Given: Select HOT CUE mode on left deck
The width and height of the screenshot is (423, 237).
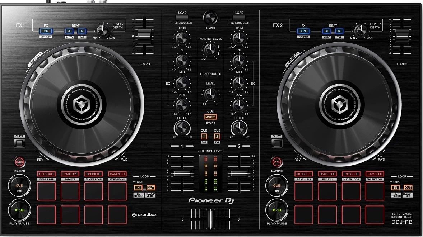Looking at the screenshot, I should tap(46, 174).
